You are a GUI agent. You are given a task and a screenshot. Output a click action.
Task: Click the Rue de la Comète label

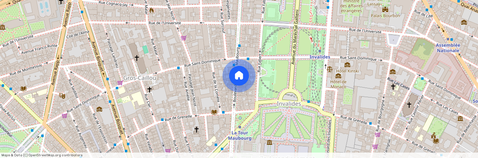point(216,84)
